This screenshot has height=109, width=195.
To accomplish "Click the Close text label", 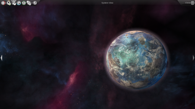I will point(188,3).
